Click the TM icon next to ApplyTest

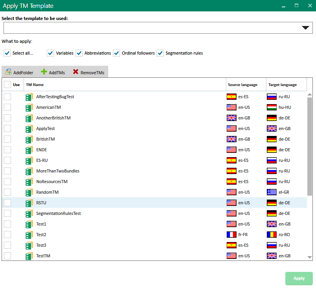pos(29,128)
